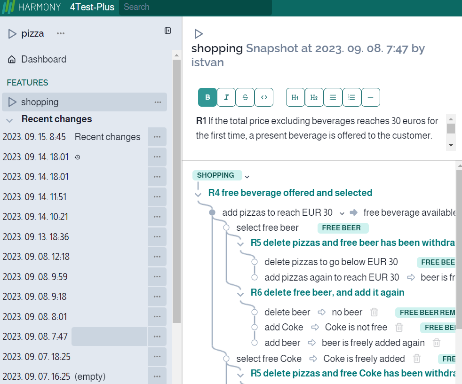The image size is (462, 384).
Task: Run the shopping feature play icon
Action: (12, 102)
